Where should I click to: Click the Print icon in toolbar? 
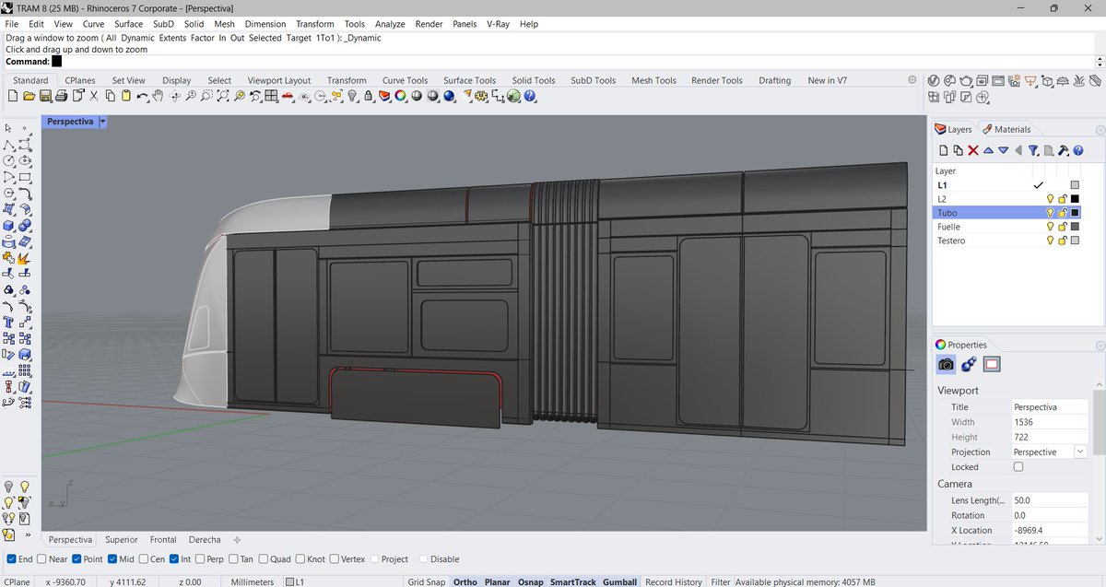pyautogui.click(x=61, y=96)
